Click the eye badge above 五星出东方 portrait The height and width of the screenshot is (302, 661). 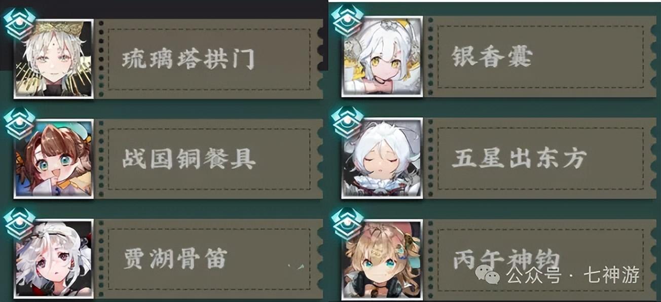tap(348, 122)
